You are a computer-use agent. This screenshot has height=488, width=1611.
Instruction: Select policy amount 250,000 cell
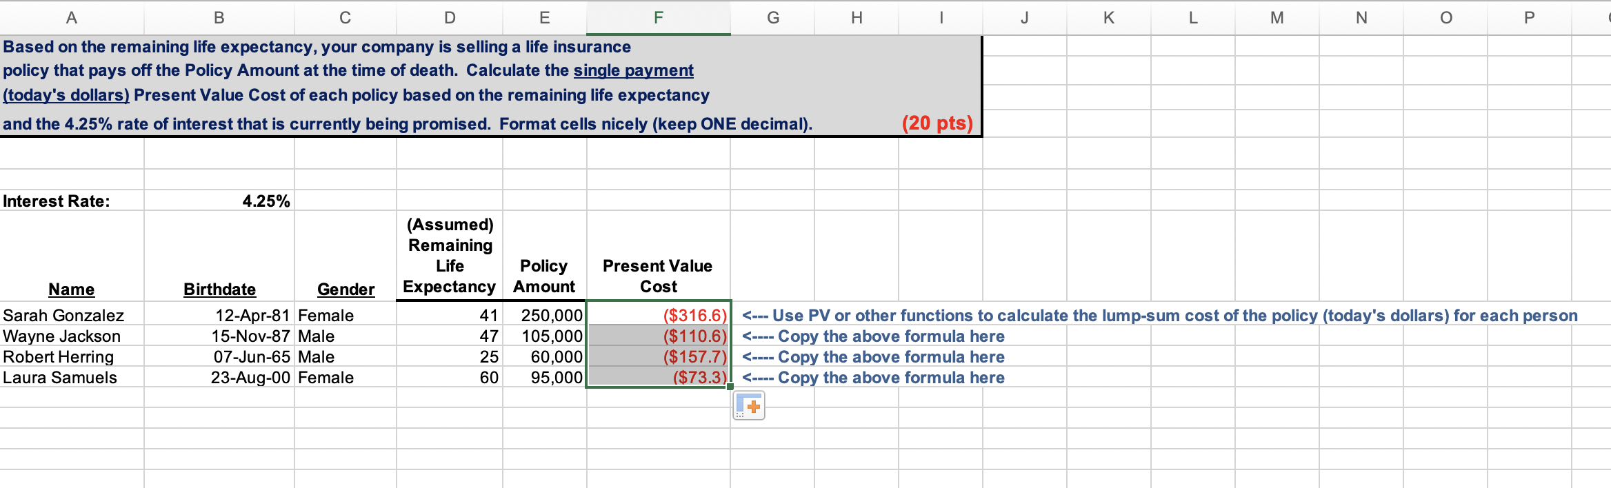point(545,315)
